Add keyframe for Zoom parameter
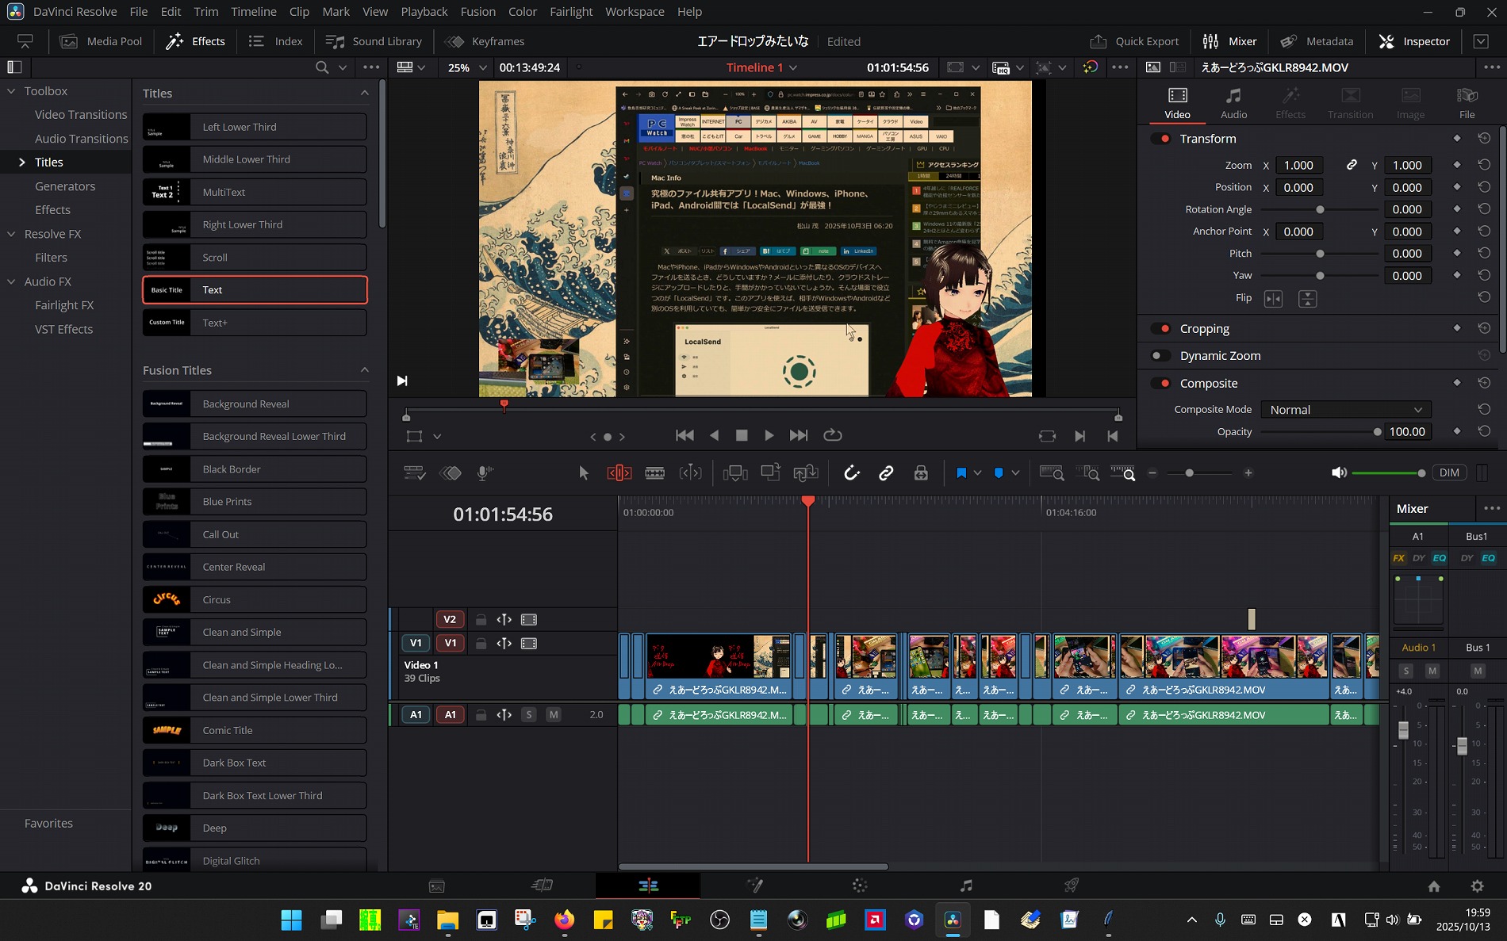 (1457, 165)
